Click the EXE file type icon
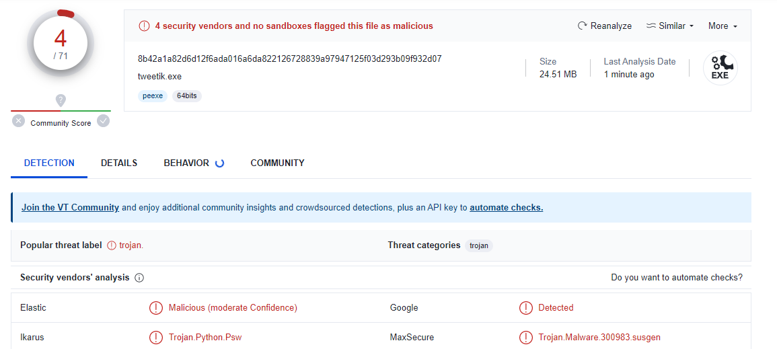The image size is (777, 349). pos(720,68)
